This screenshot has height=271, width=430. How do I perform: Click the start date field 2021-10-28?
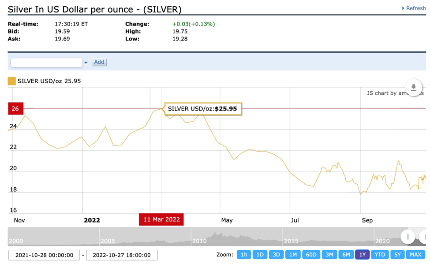pyautogui.click(x=44, y=255)
